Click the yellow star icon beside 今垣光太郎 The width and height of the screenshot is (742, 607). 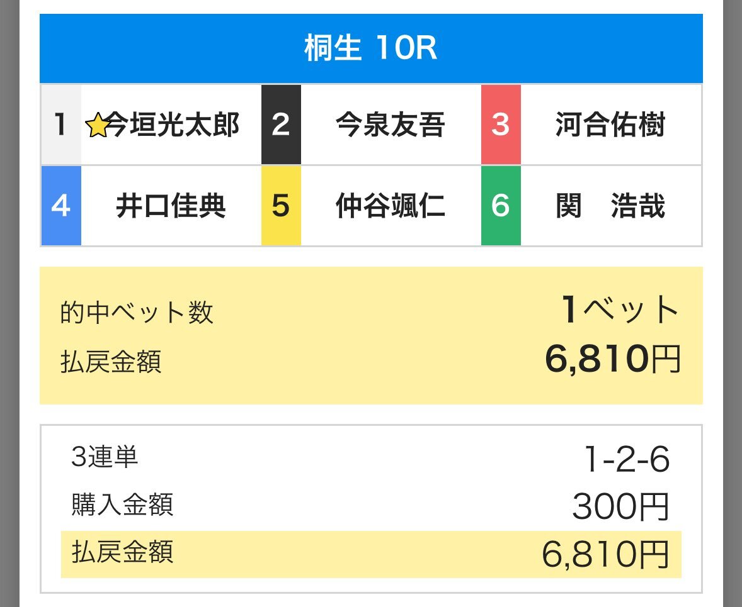pos(97,126)
